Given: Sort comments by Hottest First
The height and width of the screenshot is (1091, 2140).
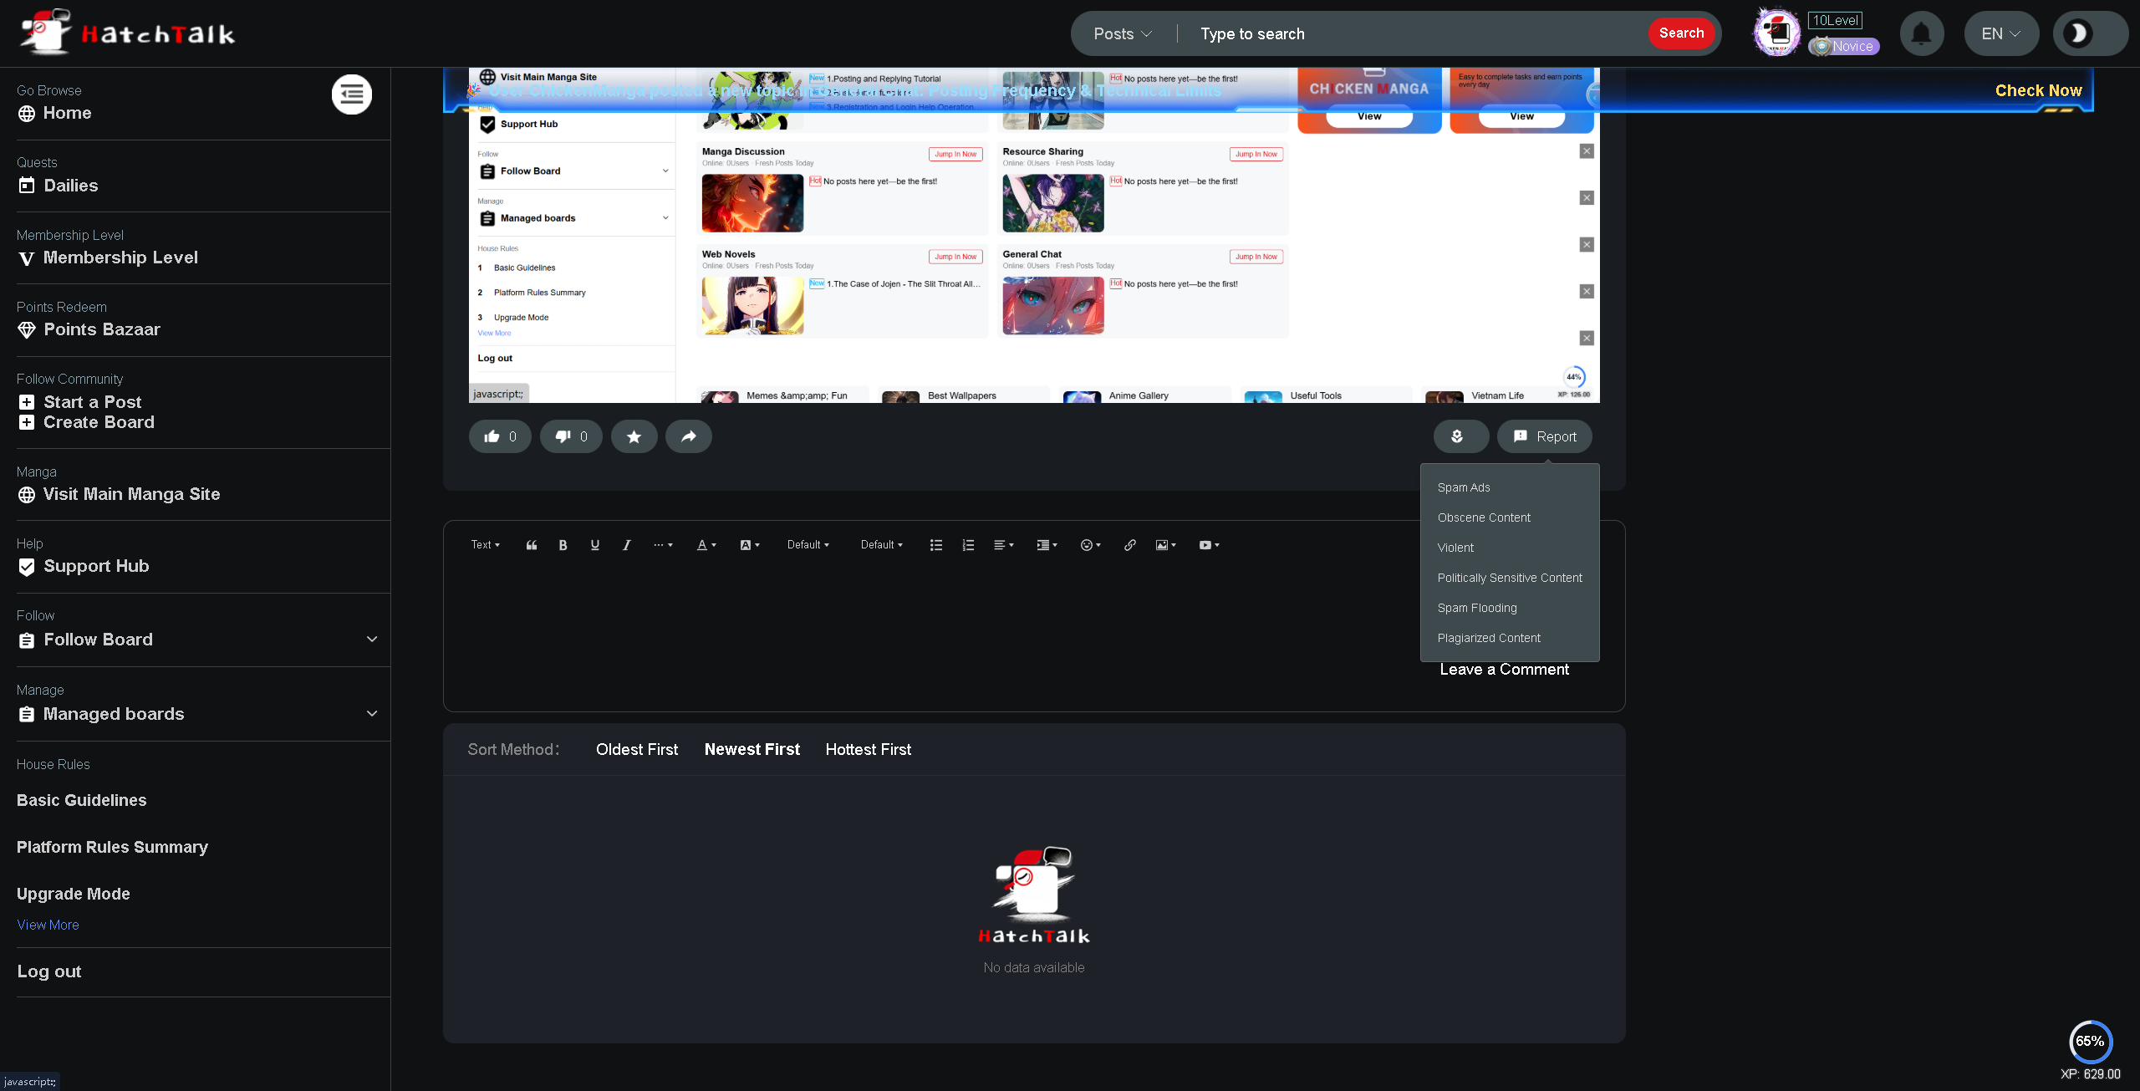Looking at the screenshot, I should 868,750.
